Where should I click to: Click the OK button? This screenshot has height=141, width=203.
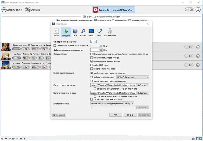pyautogui.click(x=116, y=115)
